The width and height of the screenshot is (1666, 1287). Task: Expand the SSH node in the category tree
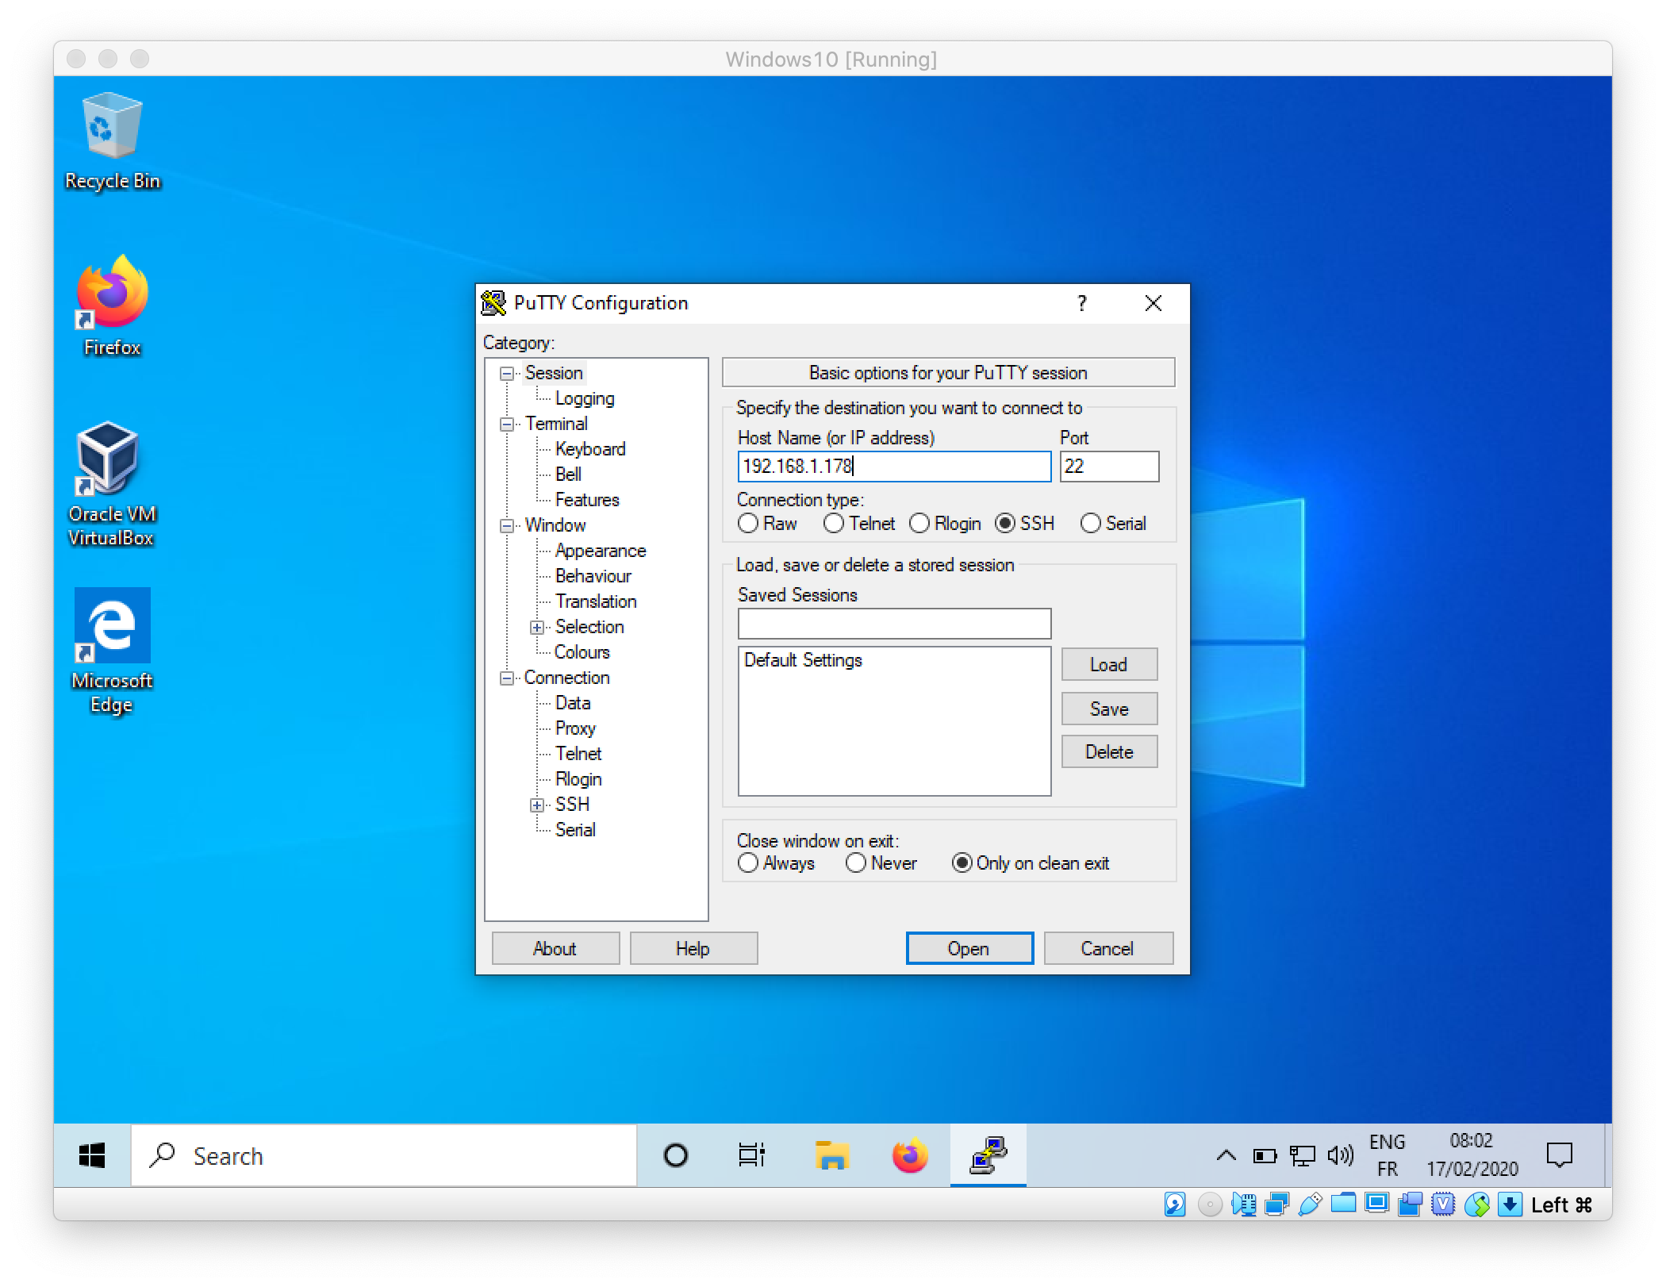[x=537, y=805]
